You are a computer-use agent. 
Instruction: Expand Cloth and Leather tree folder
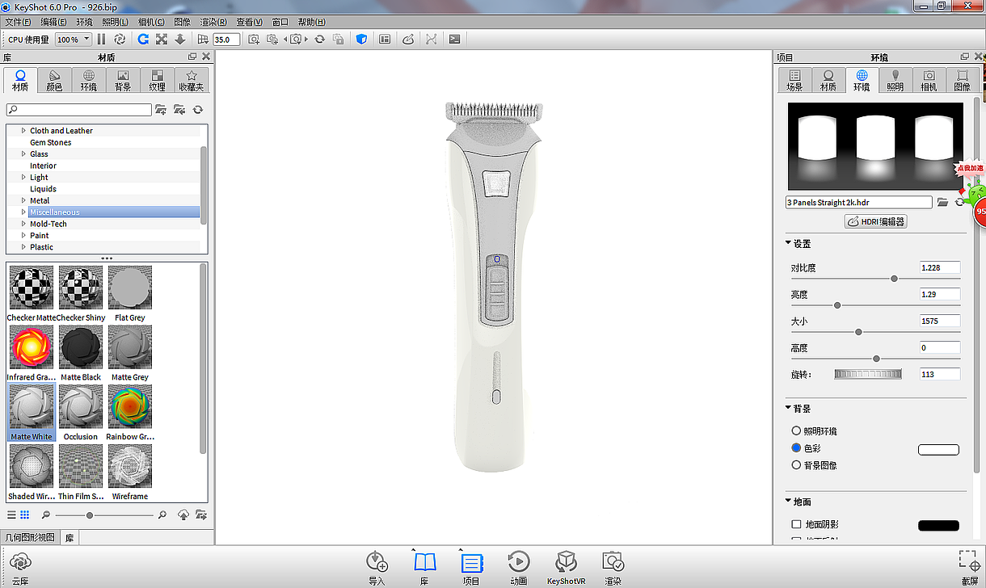[23, 131]
